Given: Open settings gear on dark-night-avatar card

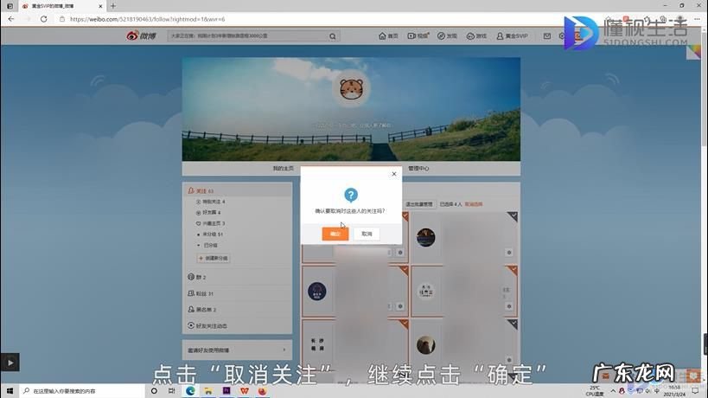Looking at the screenshot, I should [509, 253].
